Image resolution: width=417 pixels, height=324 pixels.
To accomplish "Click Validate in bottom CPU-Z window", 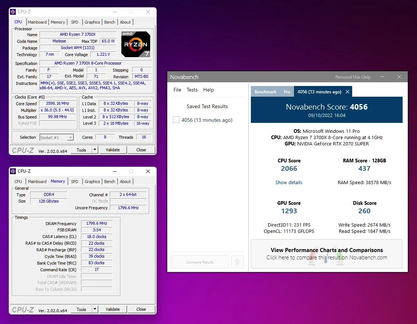I will (113, 309).
